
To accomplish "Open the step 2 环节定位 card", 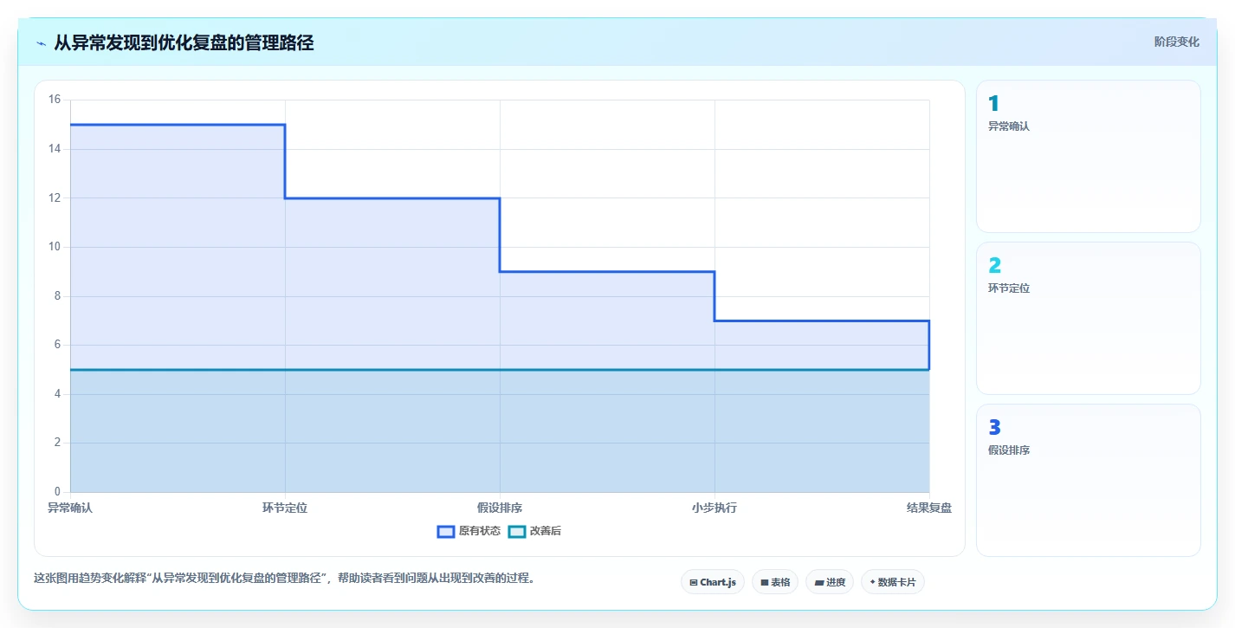I will [x=1089, y=318].
